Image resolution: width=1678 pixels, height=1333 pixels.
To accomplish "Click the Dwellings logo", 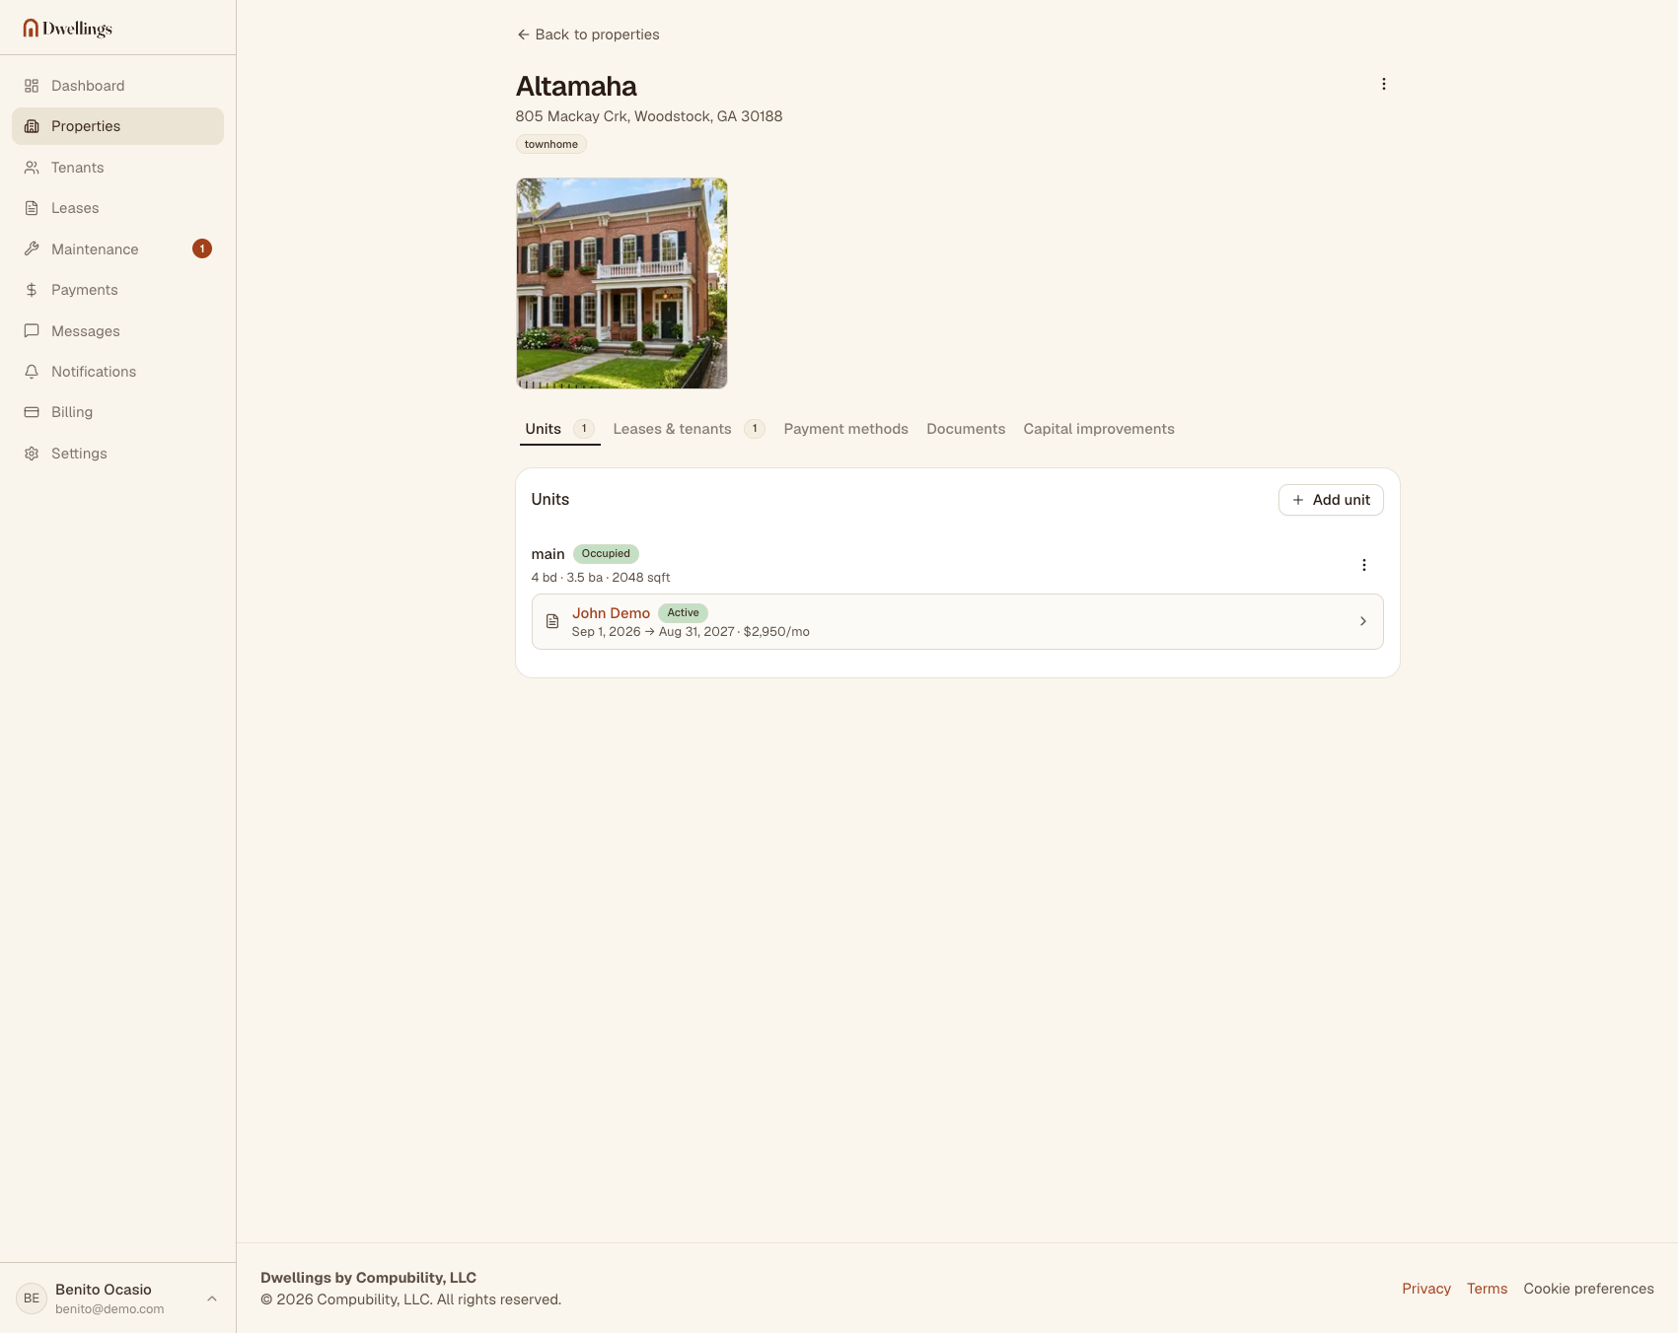I will click(x=67, y=29).
